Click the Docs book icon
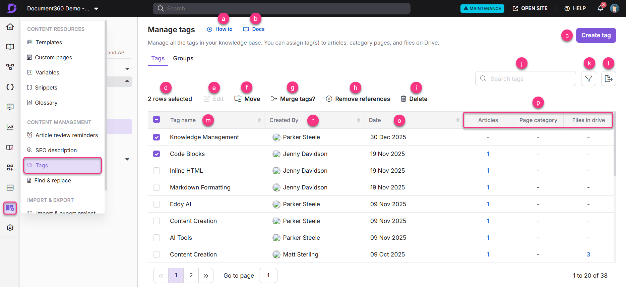Viewport: 626px width, 287px height. coord(246,29)
